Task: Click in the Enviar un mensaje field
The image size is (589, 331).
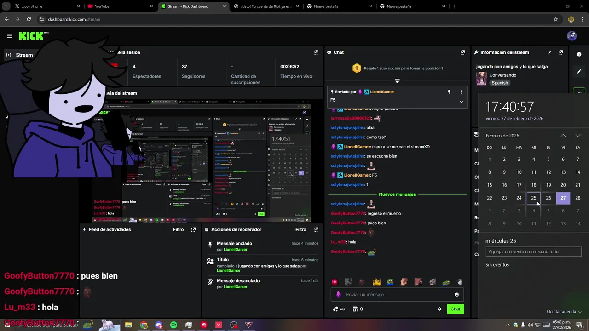Action: click(397, 295)
